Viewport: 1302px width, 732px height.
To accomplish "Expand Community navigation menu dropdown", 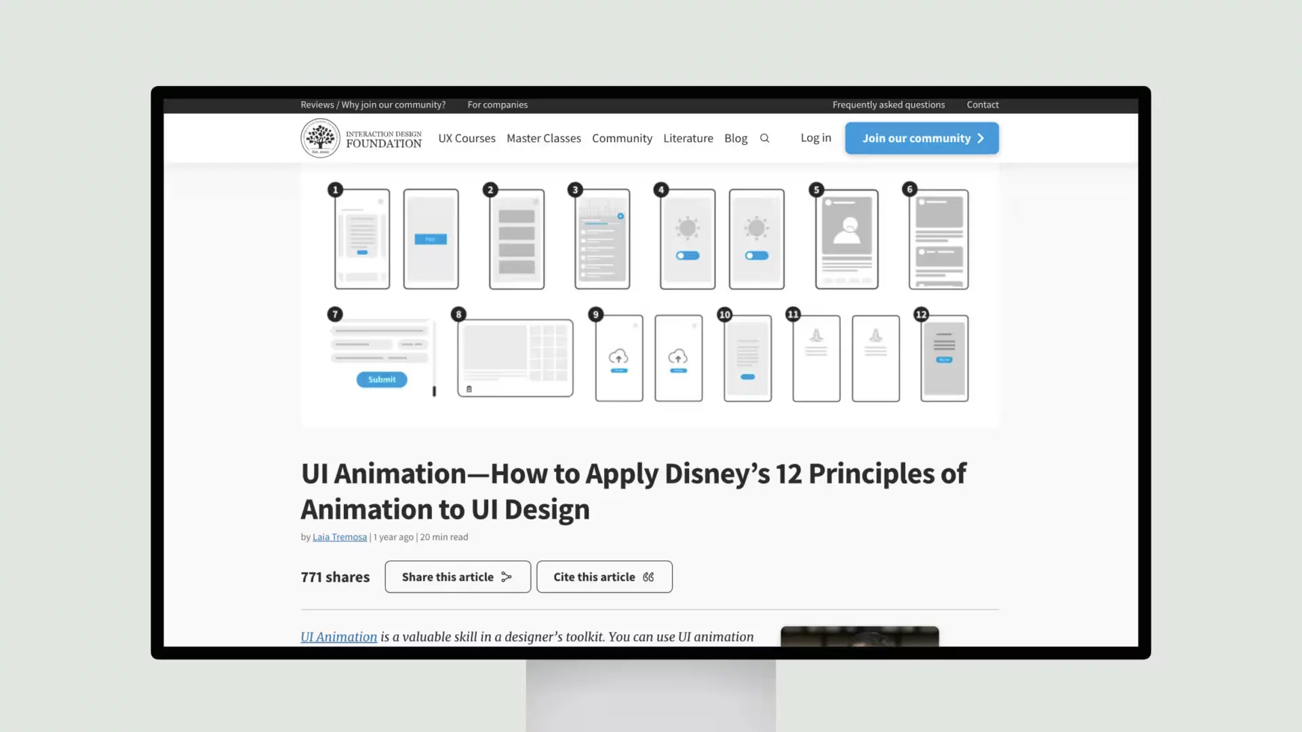I will click(621, 138).
